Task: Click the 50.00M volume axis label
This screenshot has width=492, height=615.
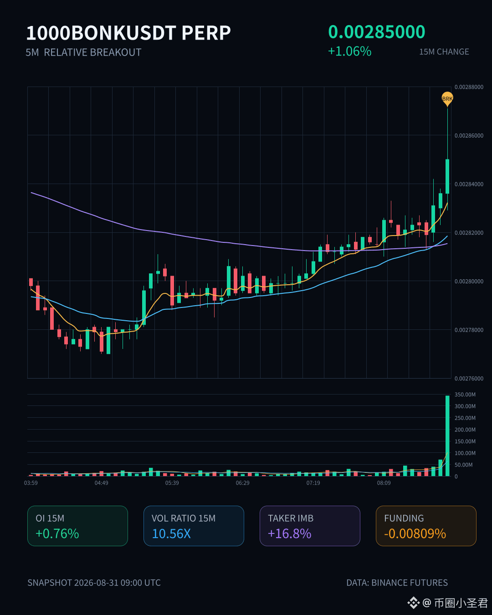Action: [464, 465]
